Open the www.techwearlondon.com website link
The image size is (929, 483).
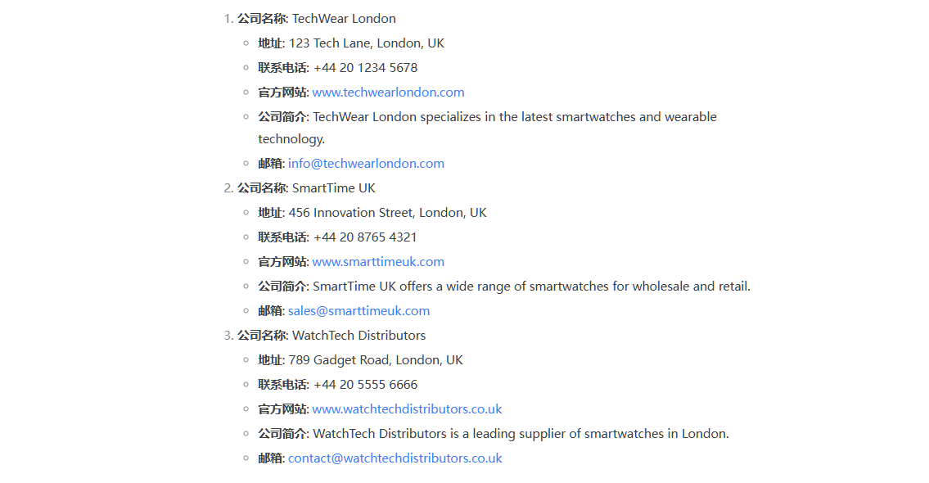click(388, 93)
